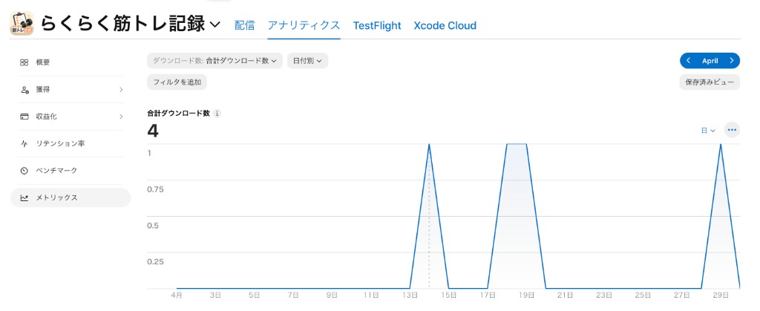Click the 4月 axis label
Screen dimensions: 760x311
[x=177, y=295]
